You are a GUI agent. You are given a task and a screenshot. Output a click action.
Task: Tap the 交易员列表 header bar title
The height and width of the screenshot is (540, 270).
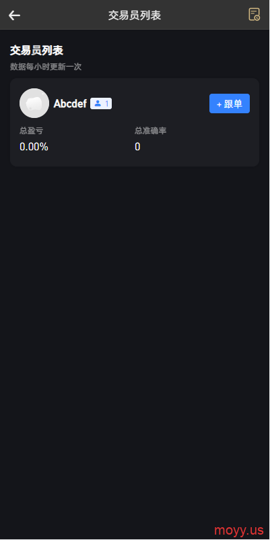(x=135, y=15)
